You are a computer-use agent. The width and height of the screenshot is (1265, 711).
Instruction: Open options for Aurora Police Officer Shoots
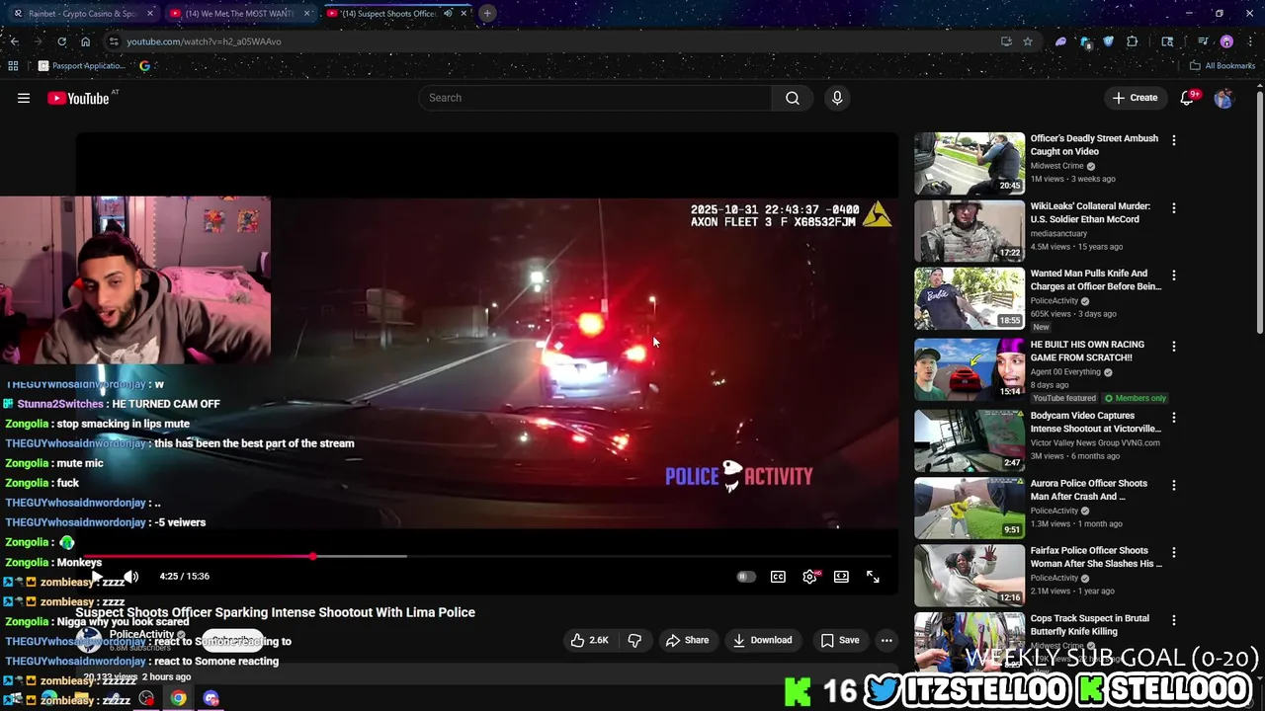[1174, 486]
